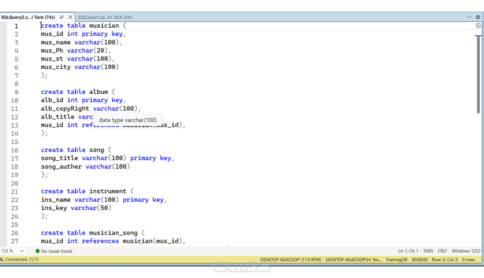The image size is (484, 278).
Task: Click 'create table musician (' on line 1
Action: [x=83, y=25]
